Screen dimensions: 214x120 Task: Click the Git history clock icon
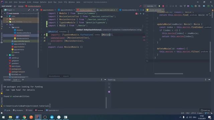tap(196, 6)
